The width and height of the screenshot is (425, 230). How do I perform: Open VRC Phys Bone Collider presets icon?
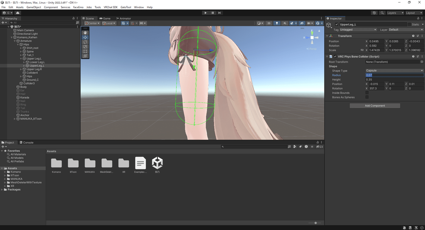[417, 56]
